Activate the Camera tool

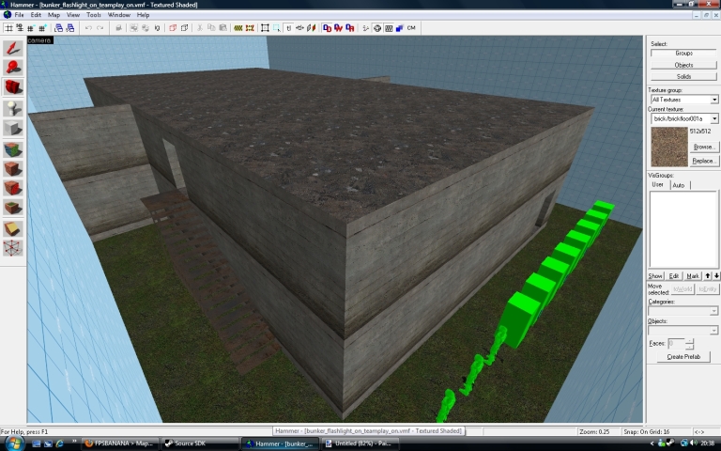pos(12,87)
